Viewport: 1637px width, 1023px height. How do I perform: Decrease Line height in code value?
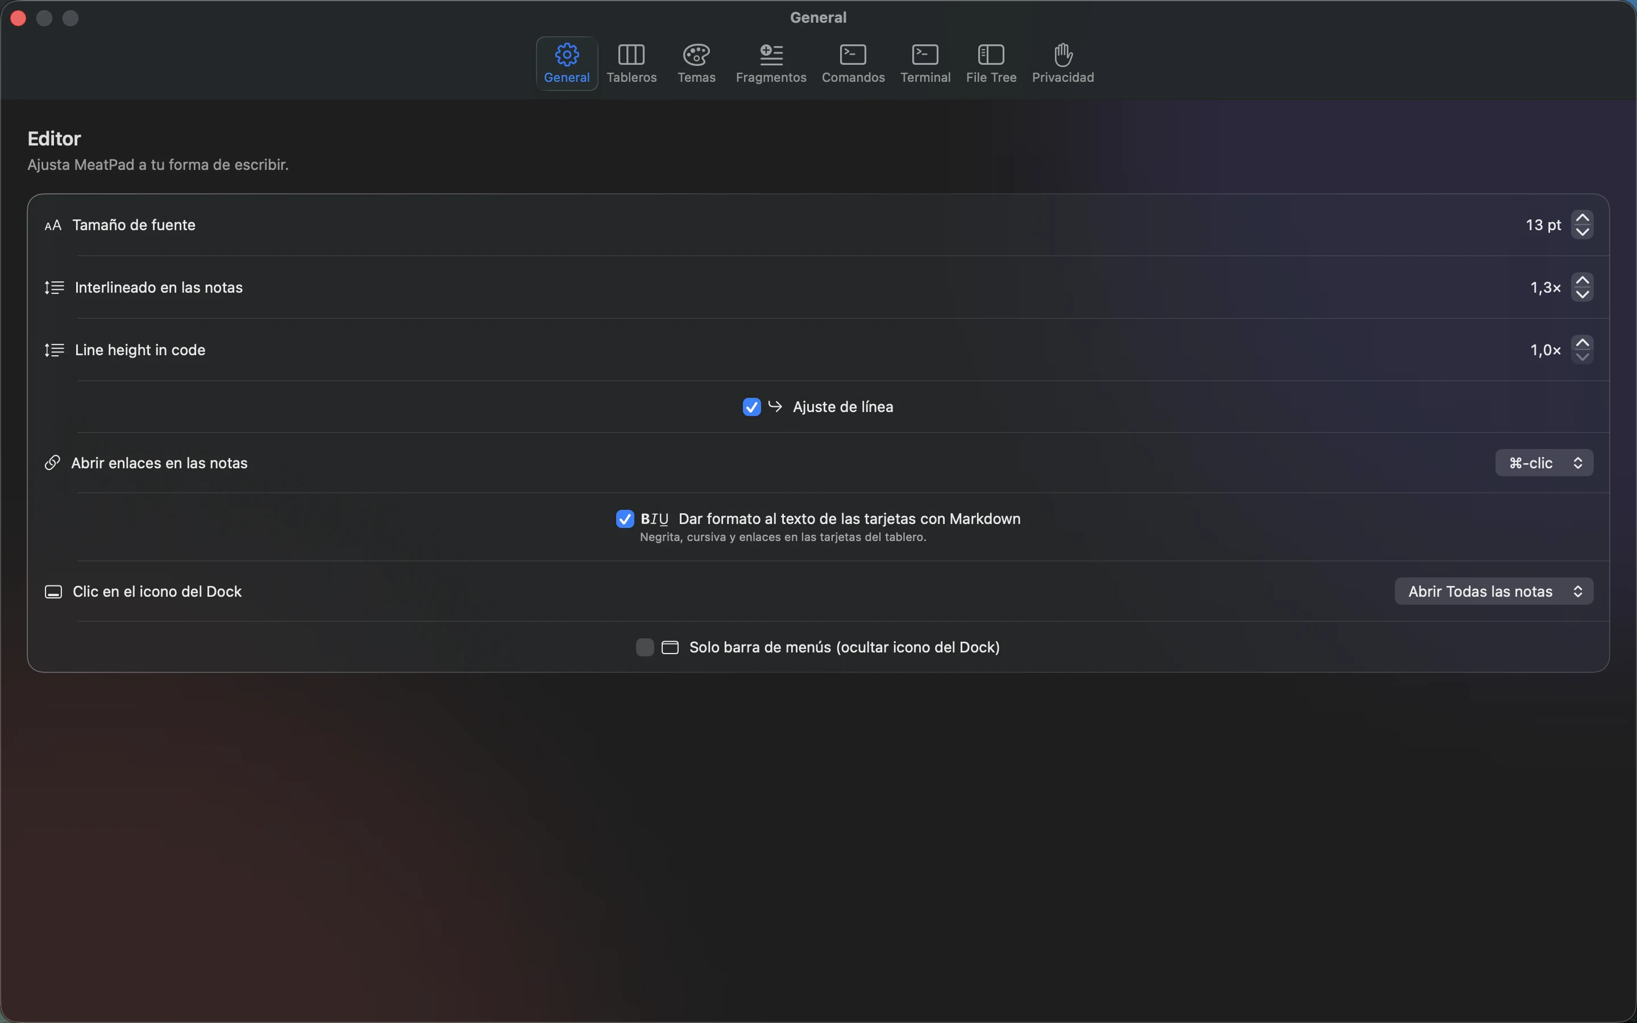point(1582,357)
